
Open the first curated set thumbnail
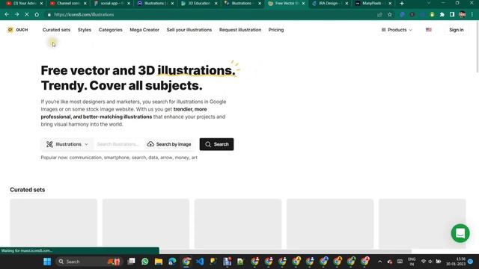click(x=53, y=223)
